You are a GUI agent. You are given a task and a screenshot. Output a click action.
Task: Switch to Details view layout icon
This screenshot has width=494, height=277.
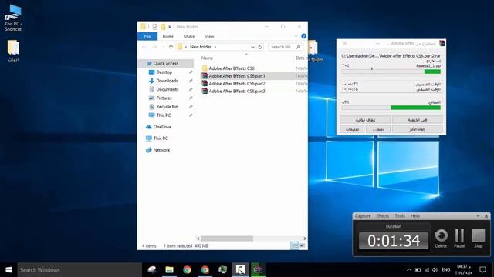click(x=294, y=246)
